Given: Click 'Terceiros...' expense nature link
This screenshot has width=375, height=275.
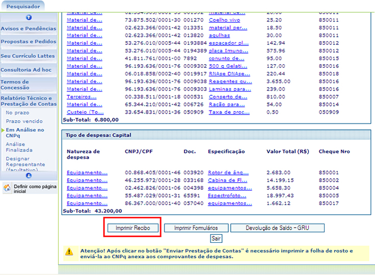Looking at the screenshot, I should 82,96.
